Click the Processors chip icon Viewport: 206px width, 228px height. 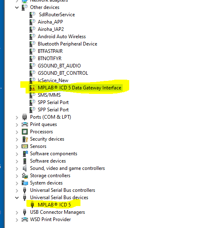(x=25, y=132)
